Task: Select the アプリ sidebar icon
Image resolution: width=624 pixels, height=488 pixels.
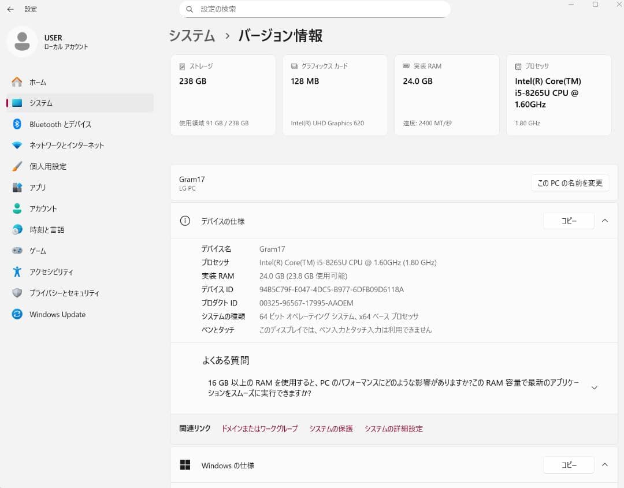Action: pos(17,187)
